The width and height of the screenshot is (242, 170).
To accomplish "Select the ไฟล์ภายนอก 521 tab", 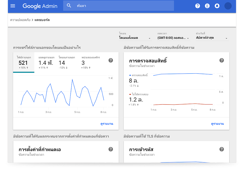I will pyautogui.click(x=24, y=62).
